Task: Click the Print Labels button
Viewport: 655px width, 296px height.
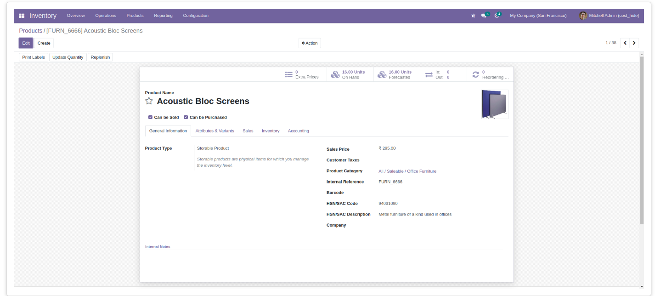Action: [x=34, y=57]
